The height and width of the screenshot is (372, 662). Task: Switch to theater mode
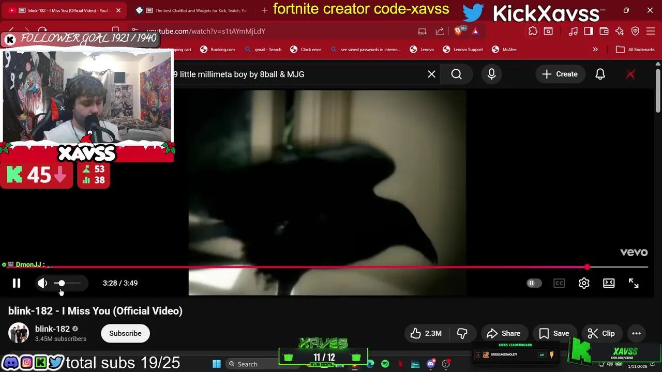point(609,283)
